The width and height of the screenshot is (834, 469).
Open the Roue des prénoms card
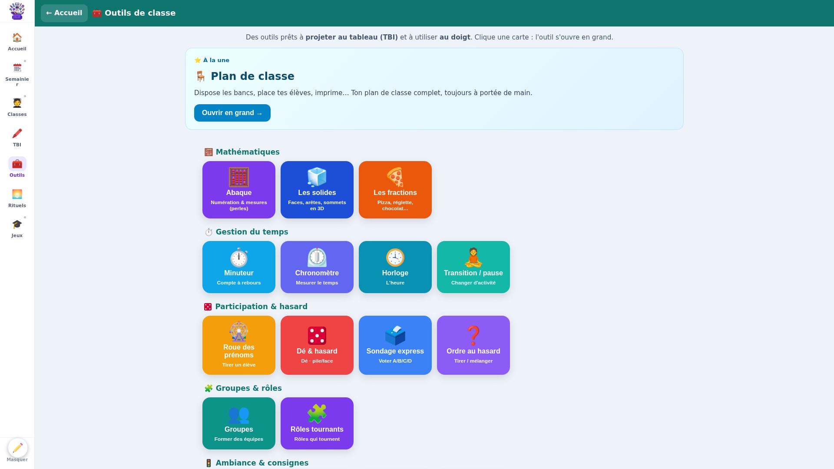click(x=239, y=345)
